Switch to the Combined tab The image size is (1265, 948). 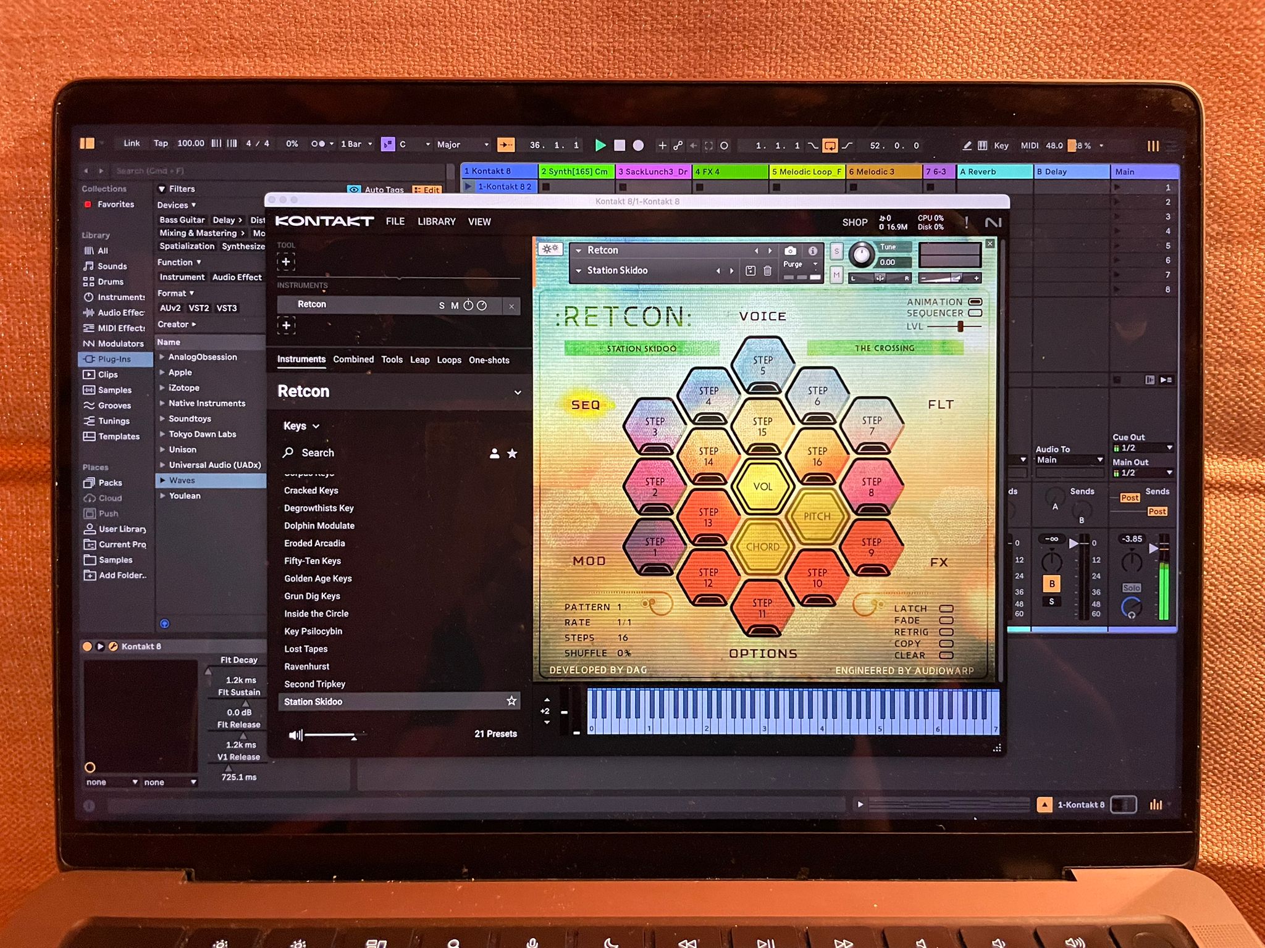pyautogui.click(x=353, y=359)
